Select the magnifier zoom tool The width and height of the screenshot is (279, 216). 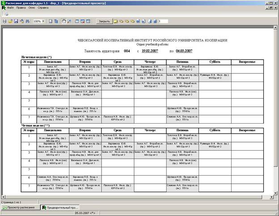tap(69, 21)
